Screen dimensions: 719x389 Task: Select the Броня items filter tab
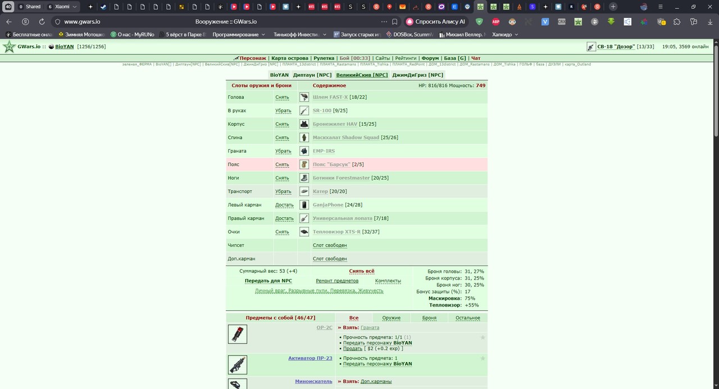[429, 318]
